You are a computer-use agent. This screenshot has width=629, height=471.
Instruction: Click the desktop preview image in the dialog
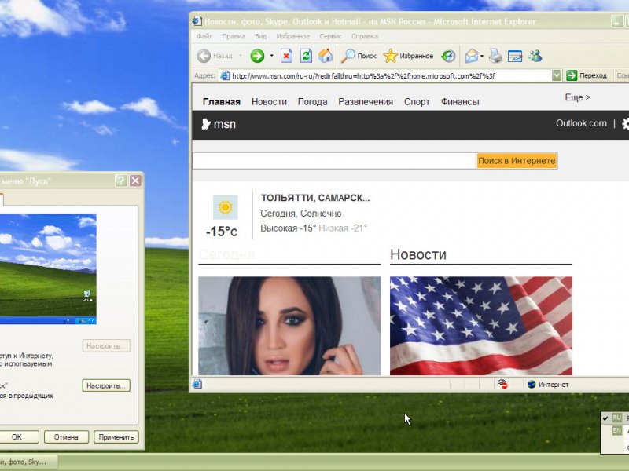click(48, 268)
